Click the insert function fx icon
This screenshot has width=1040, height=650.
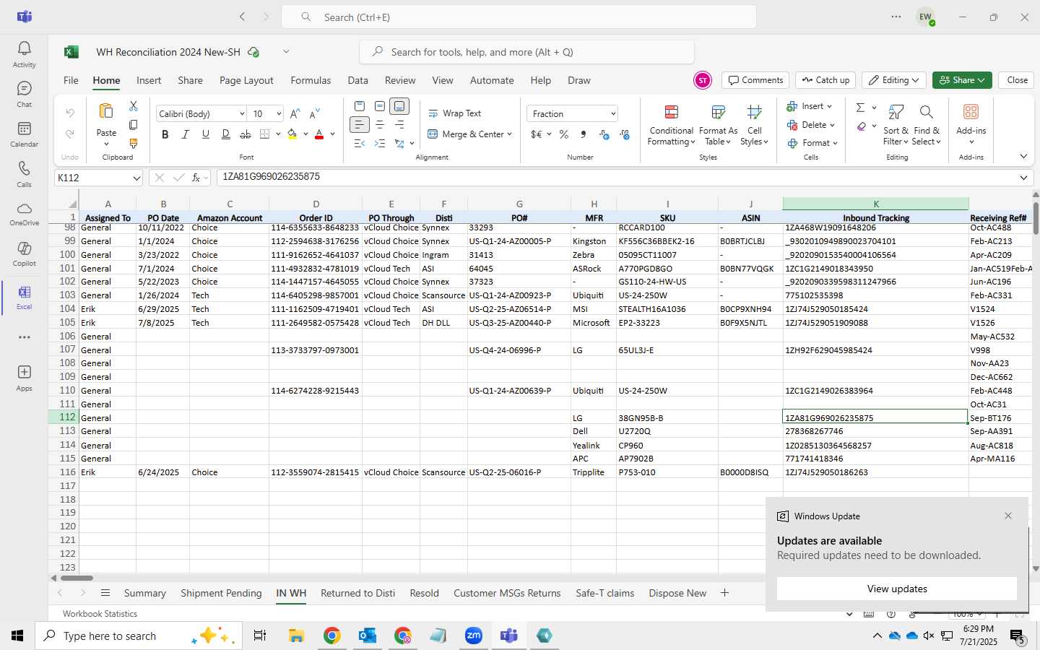click(x=196, y=178)
